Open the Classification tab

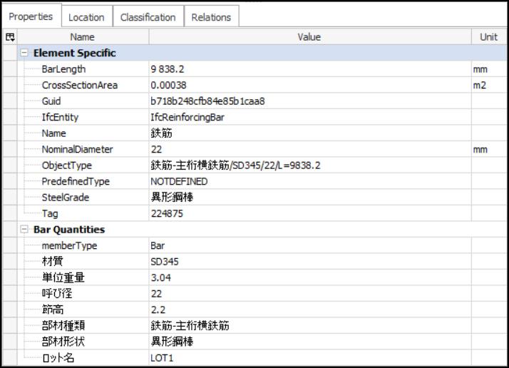148,17
